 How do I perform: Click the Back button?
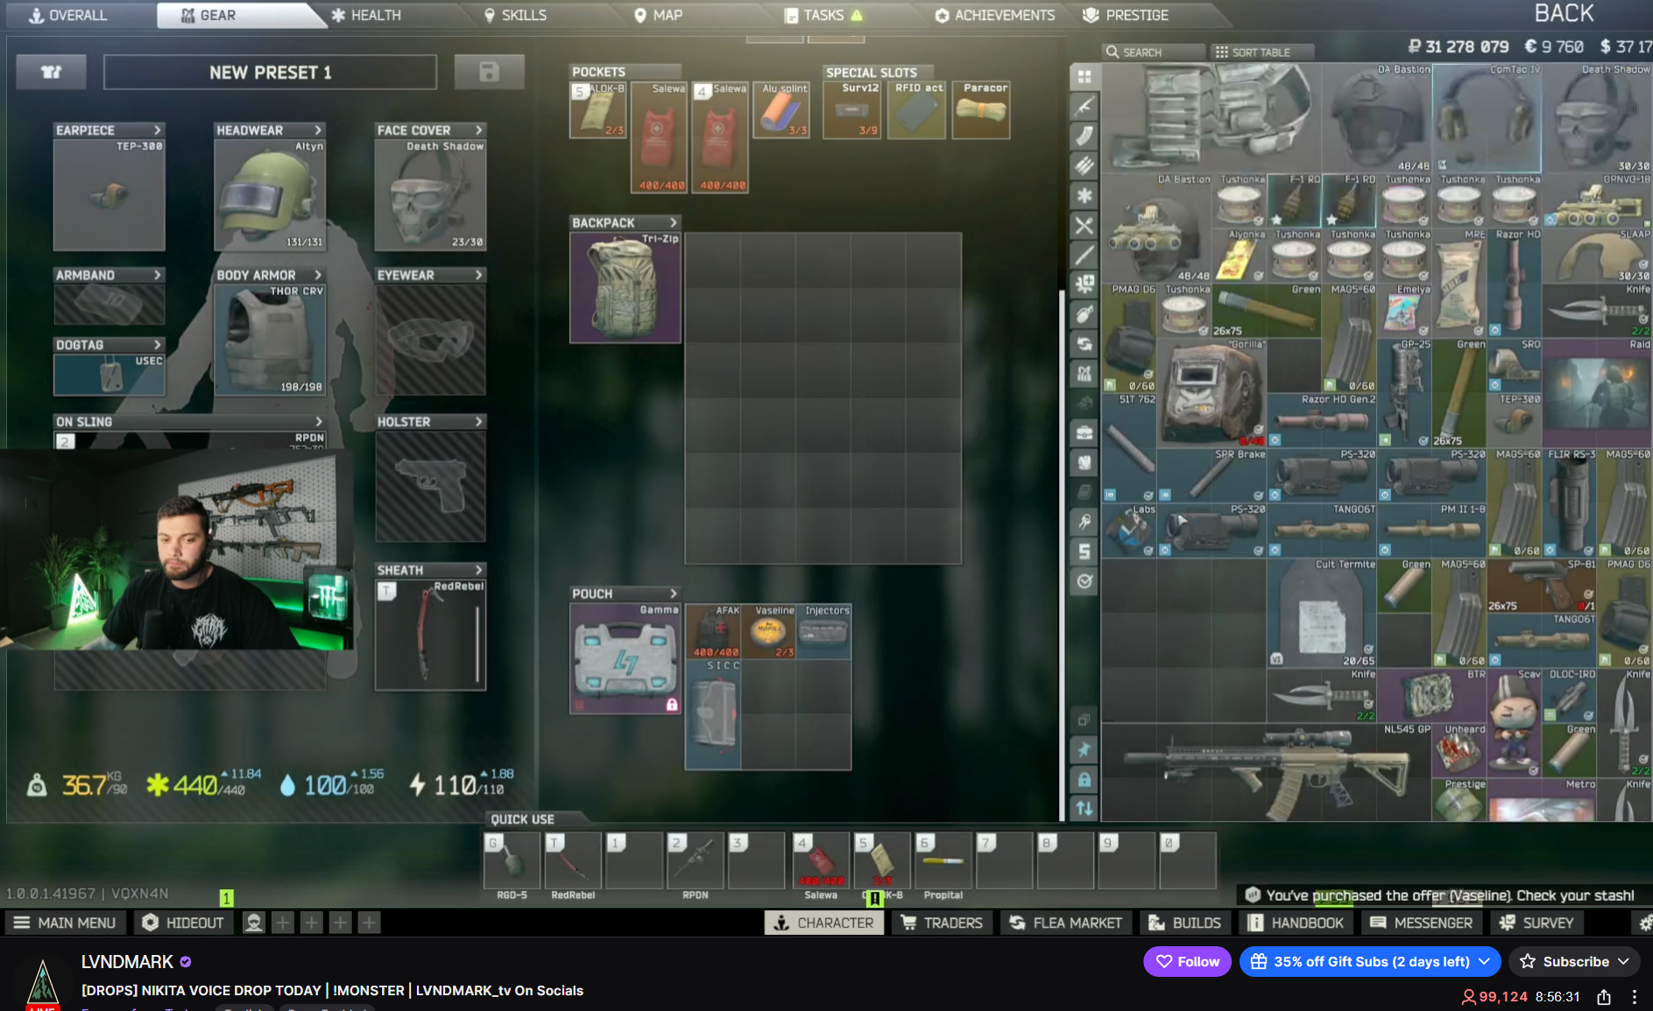(x=1565, y=13)
